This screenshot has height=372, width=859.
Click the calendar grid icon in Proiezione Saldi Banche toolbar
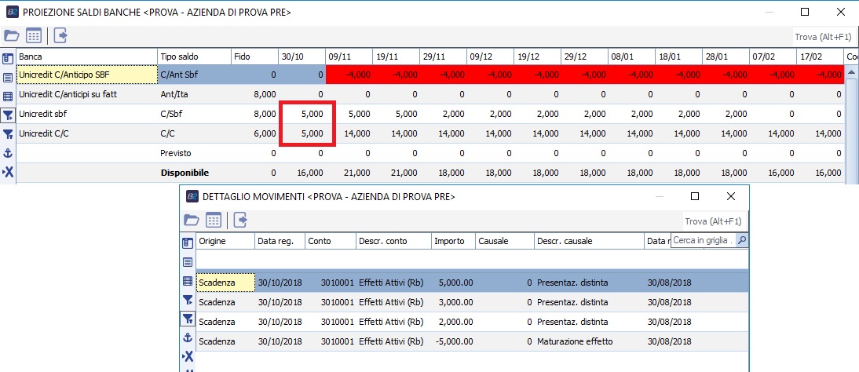point(34,36)
